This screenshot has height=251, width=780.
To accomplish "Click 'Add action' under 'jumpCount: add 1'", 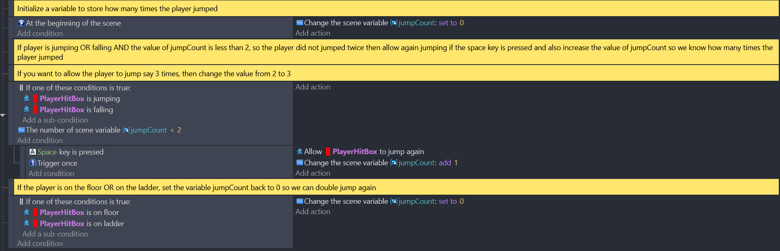I will [313, 173].
